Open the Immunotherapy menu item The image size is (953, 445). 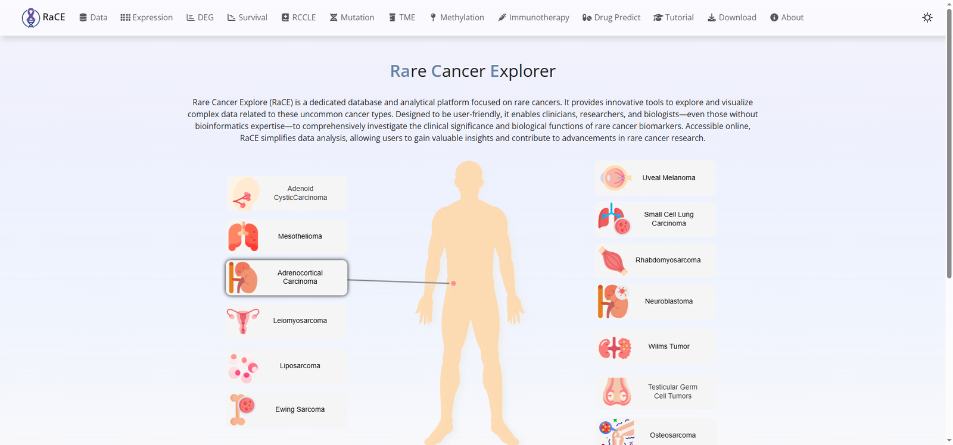click(534, 18)
